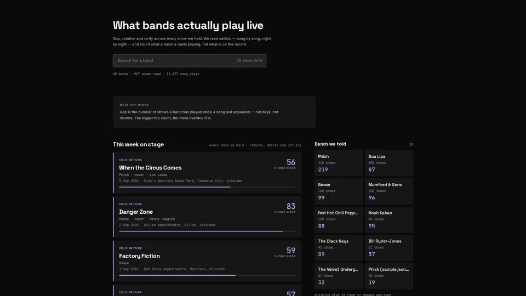This screenshot has width=526, height=296.
Task: Select the Dua Lipa band tile
Action: [x=389, y=163]
